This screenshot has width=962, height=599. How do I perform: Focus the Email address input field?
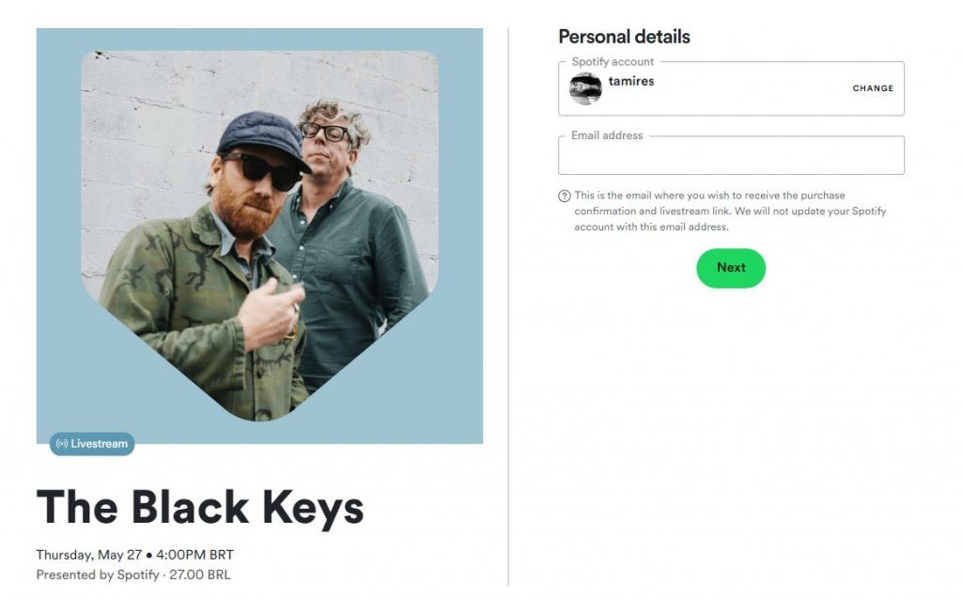click(731, 155)
